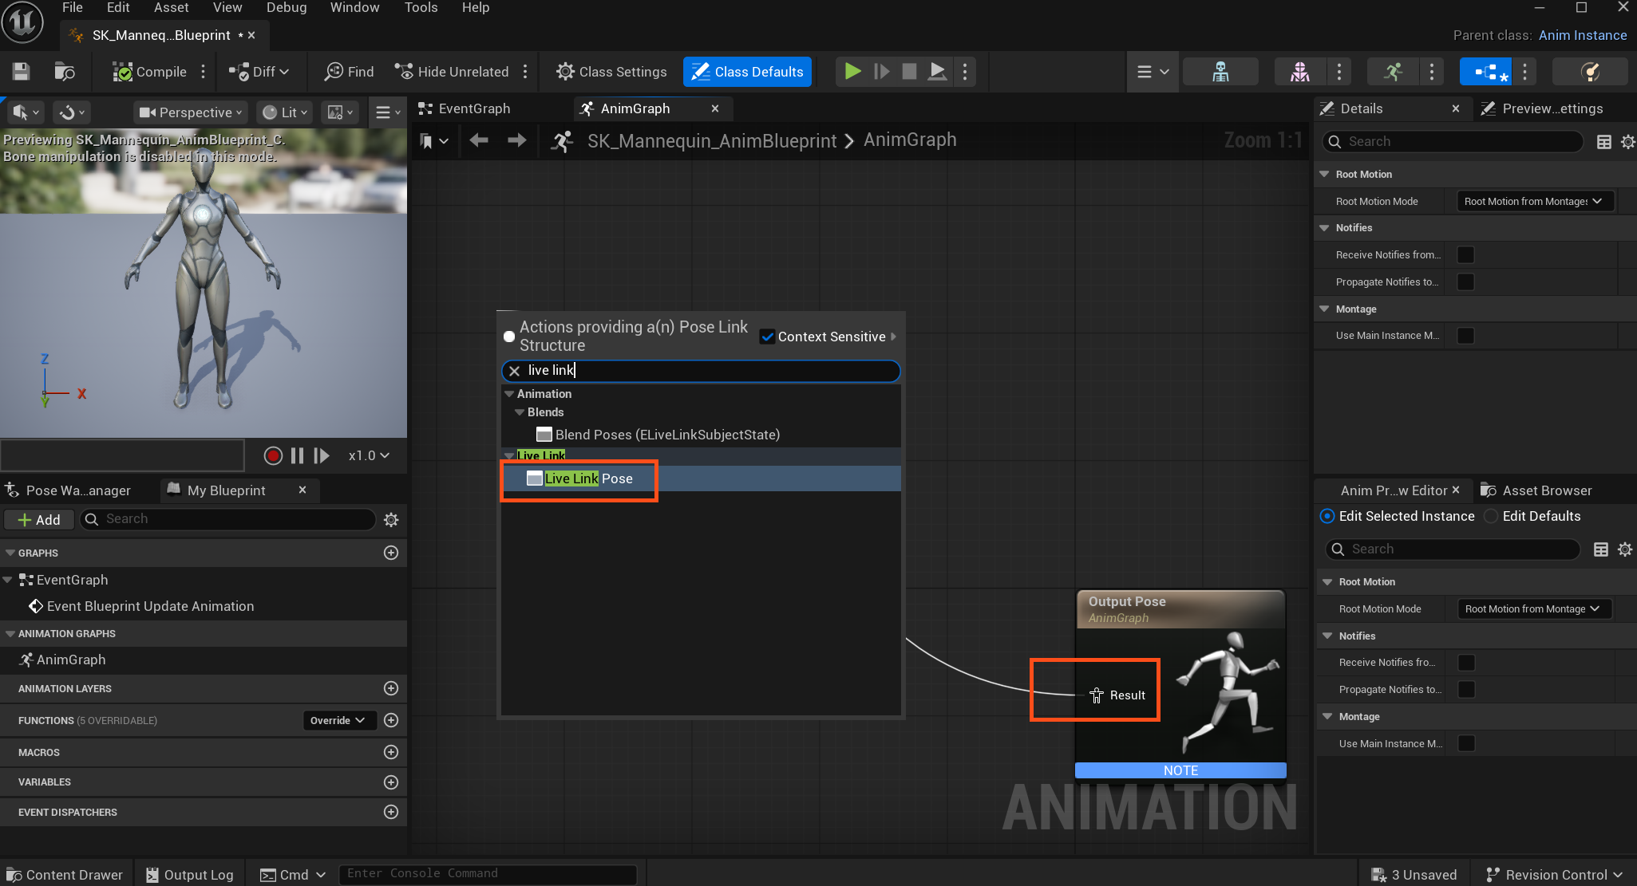
Task: Select Edit Defaults radio button
Action: click(x=1490, y=516)
